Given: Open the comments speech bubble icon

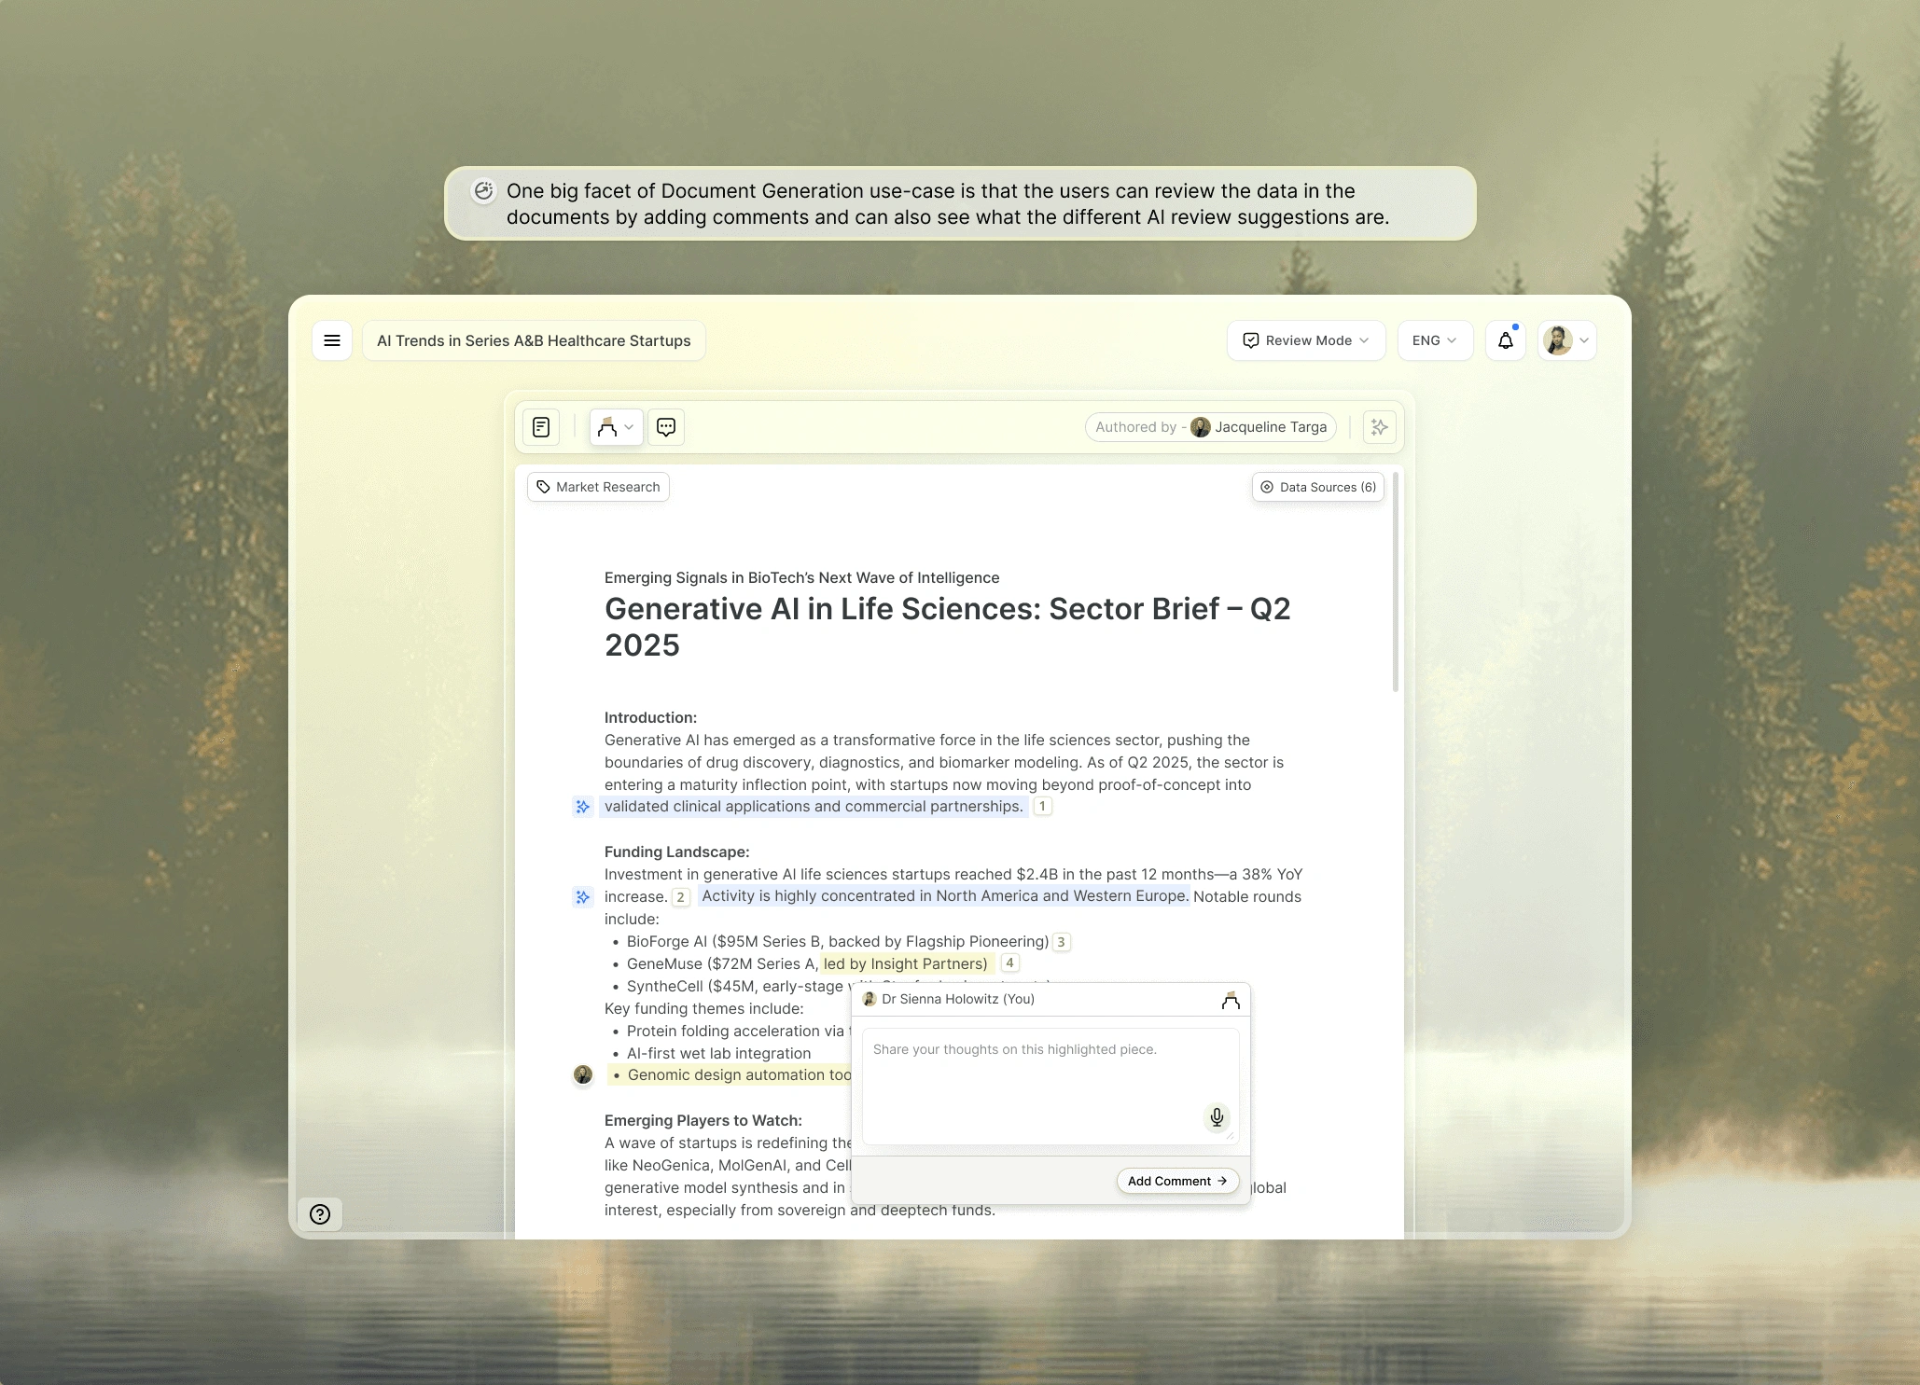Looking at the screenshot, I should click(666, 427).
